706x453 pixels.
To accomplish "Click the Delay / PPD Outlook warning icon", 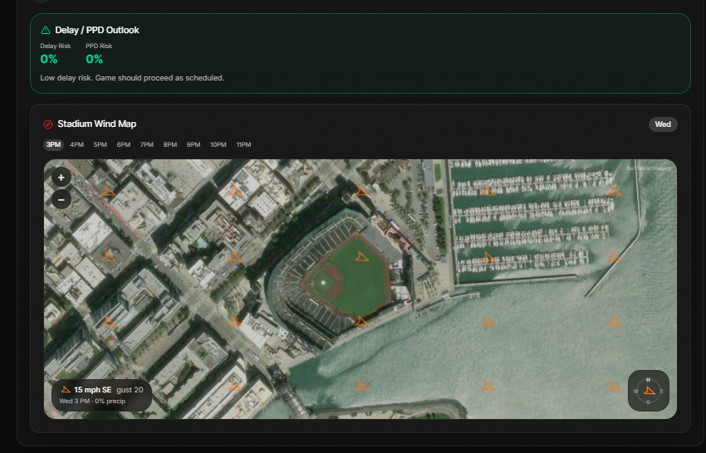I will tap(46, 30).
